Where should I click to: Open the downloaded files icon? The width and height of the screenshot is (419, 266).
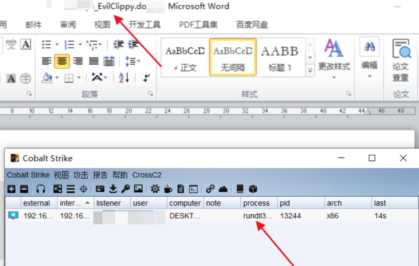click(x=113, y=189)
